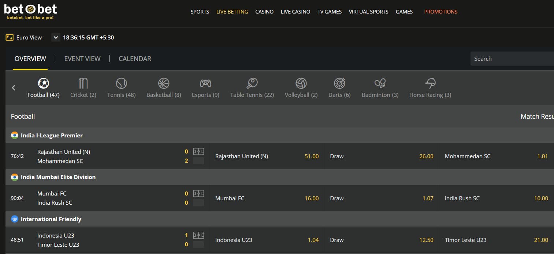This screenshot has height=254, width=554.
Task: Select the Volleyball sport icon
Action: click(x=301, y=83)
